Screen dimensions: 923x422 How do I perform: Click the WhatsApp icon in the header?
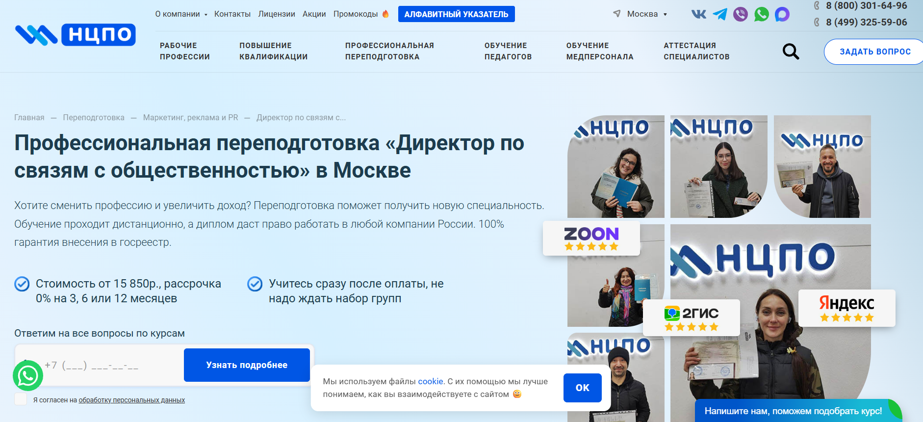tap(761, 14)
